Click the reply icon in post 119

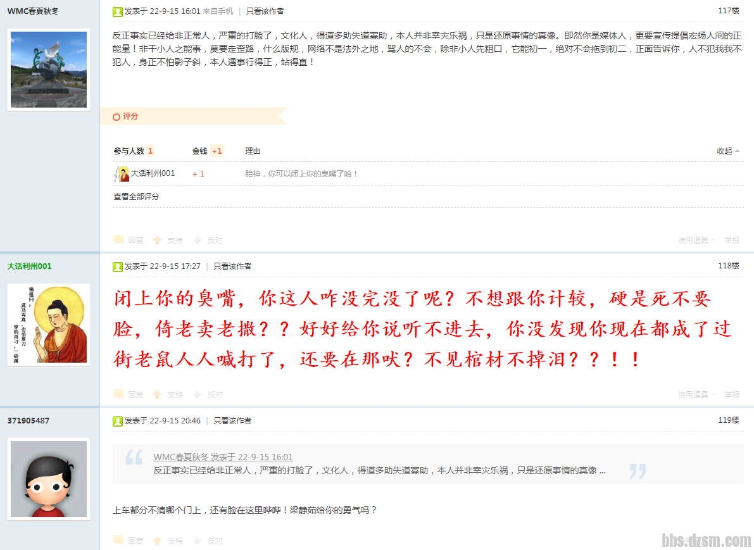tap(118, 541)
